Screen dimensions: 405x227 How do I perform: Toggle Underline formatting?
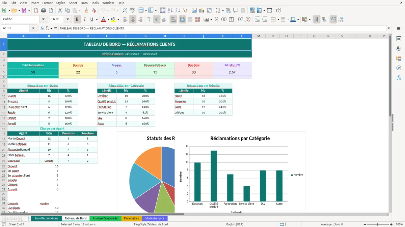pyautogui.click(x=92, y=20)
